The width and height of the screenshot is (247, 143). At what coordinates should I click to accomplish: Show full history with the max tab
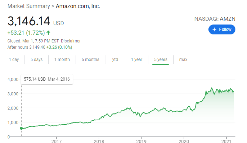183,59
